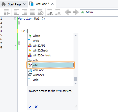Click line number 8 in the gutter
This screenshot has width=118, height=112.
1,47
